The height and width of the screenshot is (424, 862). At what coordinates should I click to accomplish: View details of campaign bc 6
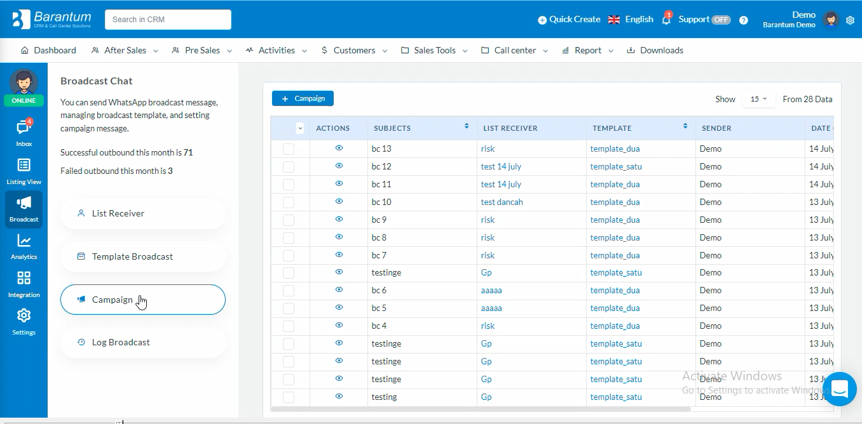pyautogui.click(x=339, y=289)
